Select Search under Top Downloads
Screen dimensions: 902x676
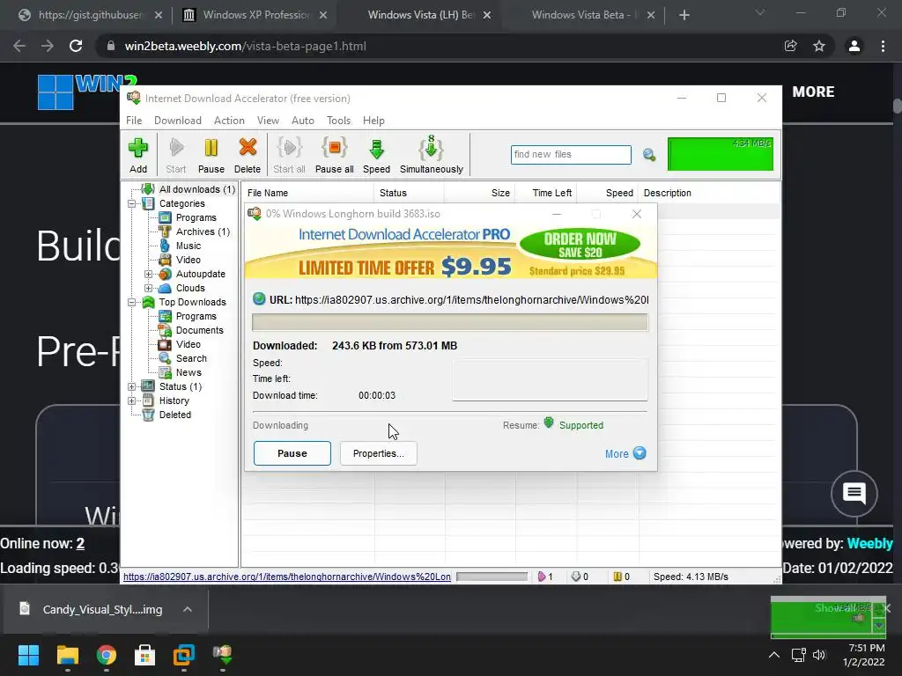coord(191,358)
